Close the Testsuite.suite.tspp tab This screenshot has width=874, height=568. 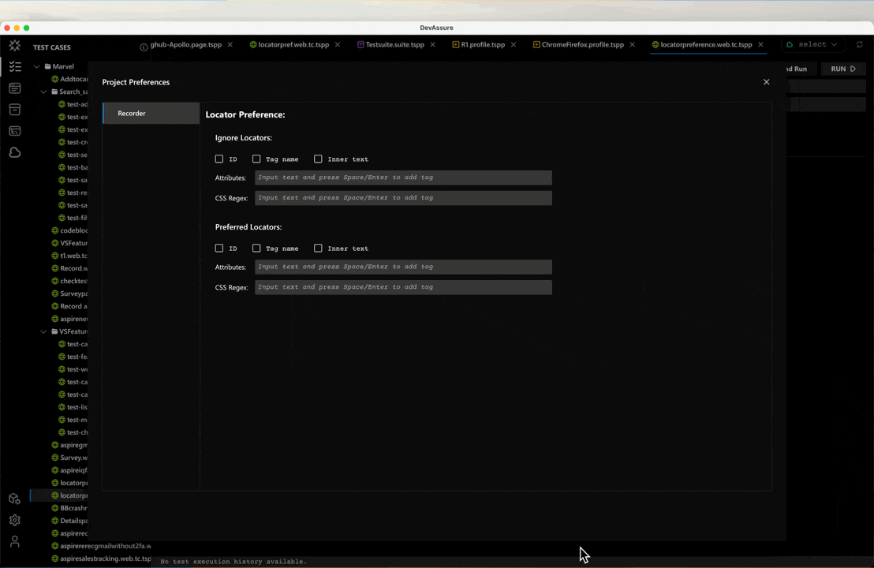click(x=432, y=45)
